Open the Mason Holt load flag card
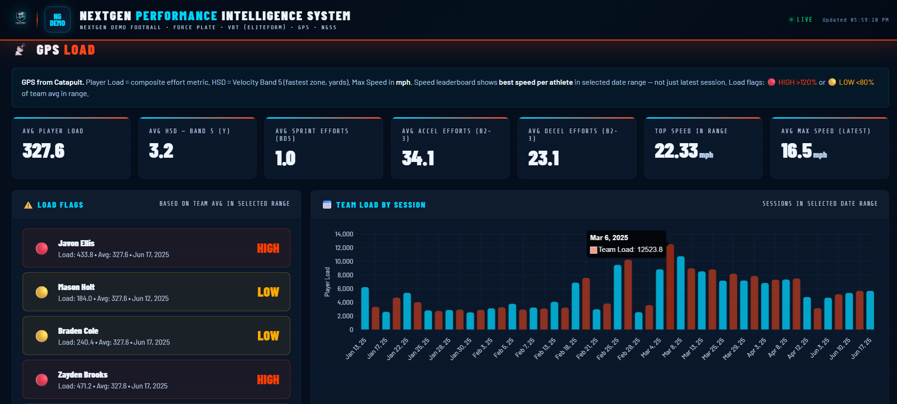Image resolution: width=897 pixels, height=404 pixels. (x=156, y=292)
